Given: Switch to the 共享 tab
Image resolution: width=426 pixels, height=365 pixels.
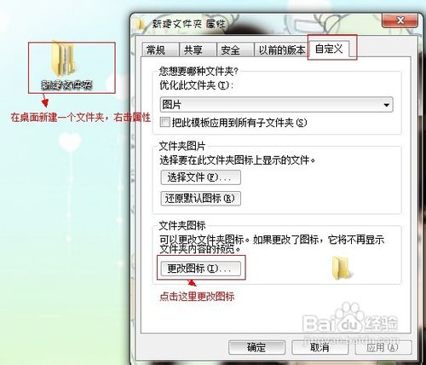Looking at the screenshot, I should tap(198, 50).
